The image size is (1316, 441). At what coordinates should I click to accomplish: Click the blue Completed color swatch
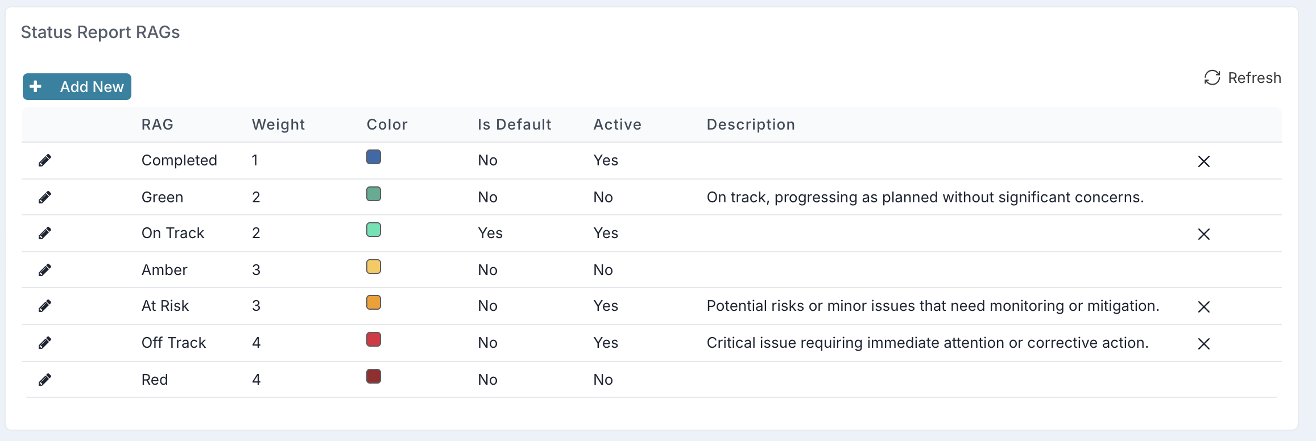coord(374,157)
